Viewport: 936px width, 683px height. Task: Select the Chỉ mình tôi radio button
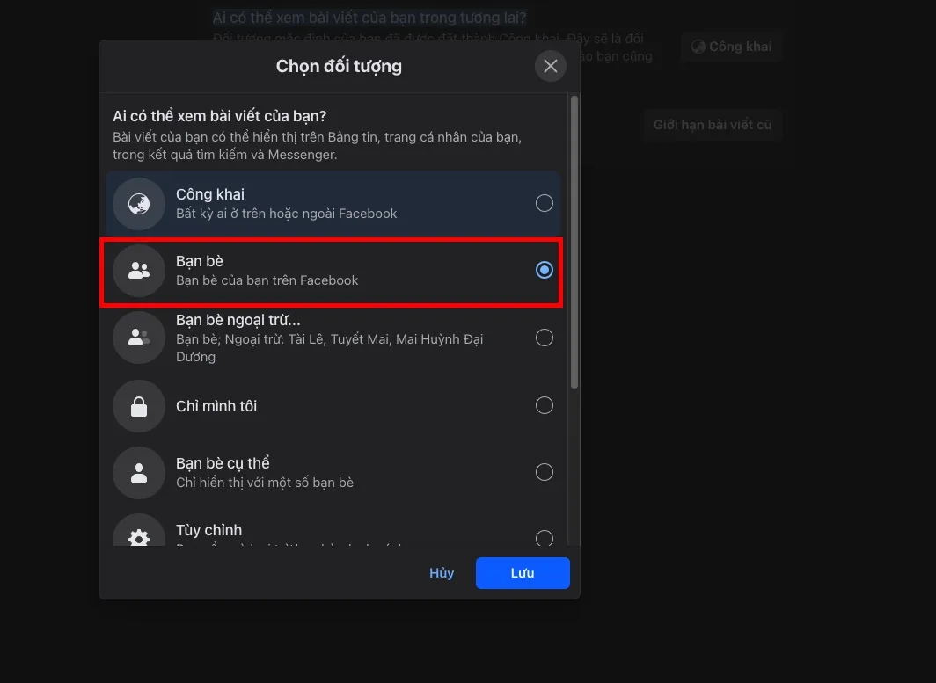545,405
